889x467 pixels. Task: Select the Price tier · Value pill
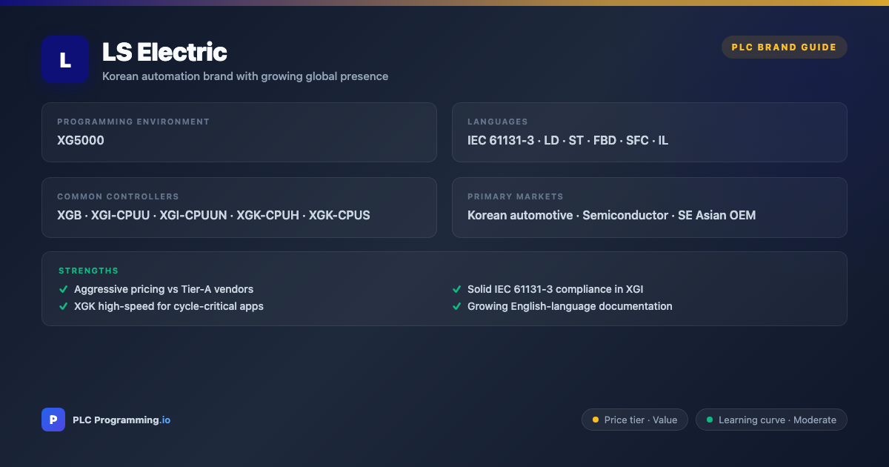(635, 420)
